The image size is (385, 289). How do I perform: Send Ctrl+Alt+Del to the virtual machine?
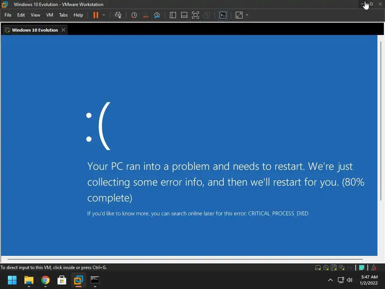point(118,15)
